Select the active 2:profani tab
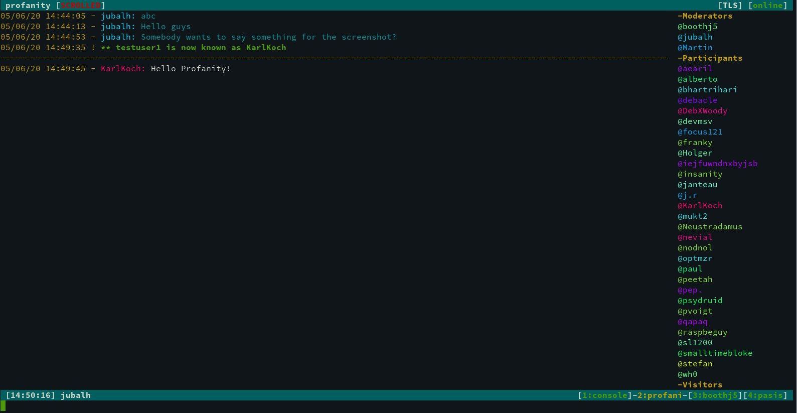 (x=659, y=395)
